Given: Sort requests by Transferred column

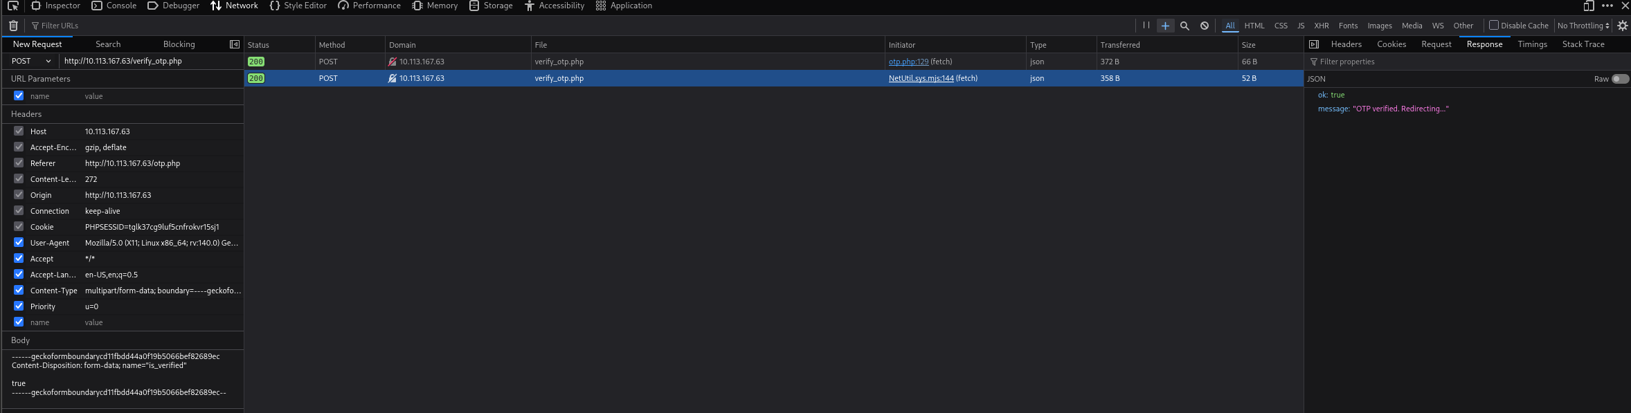Looking at the screenshot, I should pyautogui.click(x=1167, y=45).
